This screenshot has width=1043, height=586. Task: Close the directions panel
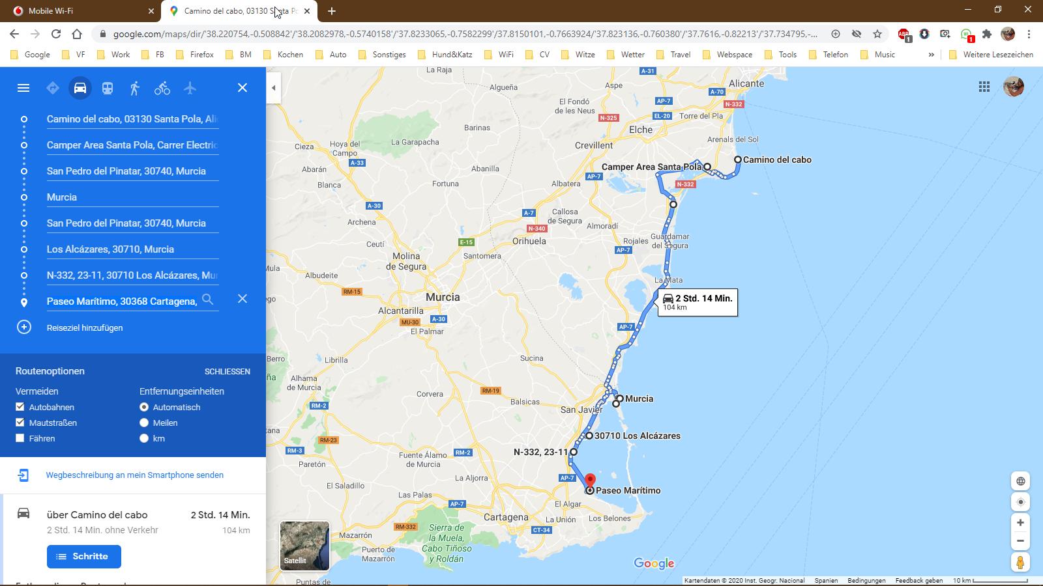(x=242, y=88)
